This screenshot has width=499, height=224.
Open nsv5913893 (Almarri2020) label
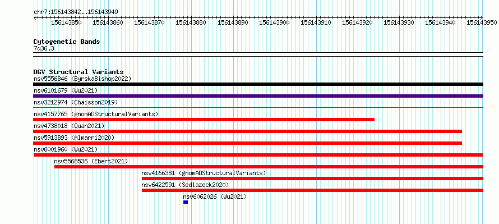pyautogui.click(x=74, y=138)
